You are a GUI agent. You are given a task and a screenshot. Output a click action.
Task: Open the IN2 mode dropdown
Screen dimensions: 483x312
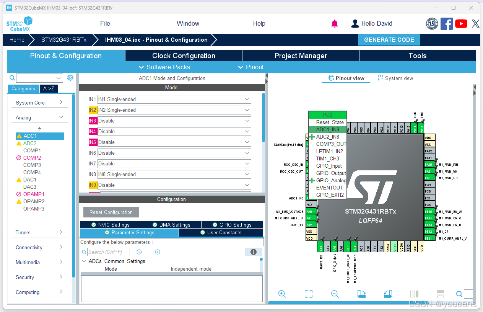click(x=174, y=110)
